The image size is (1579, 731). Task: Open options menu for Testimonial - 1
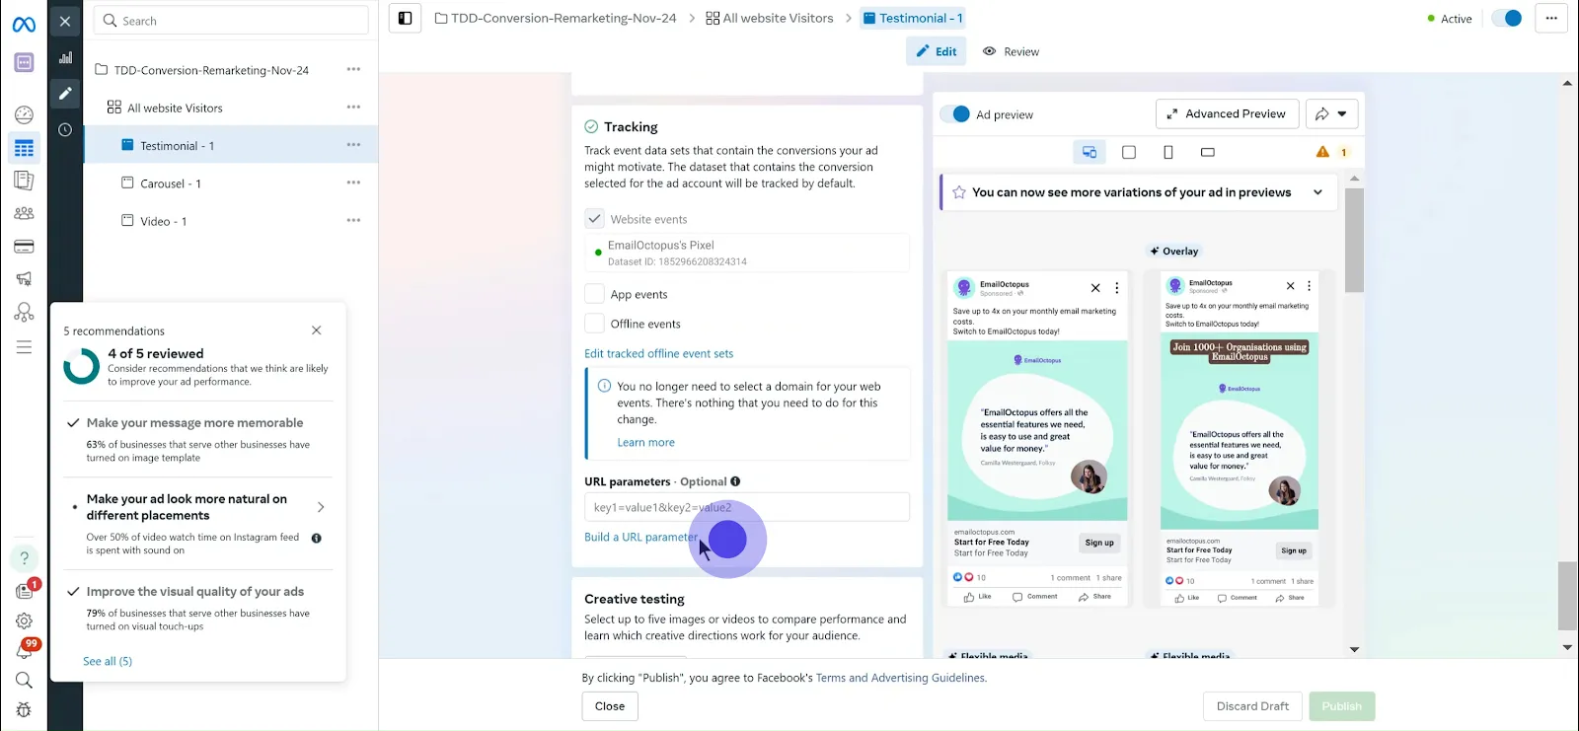pos(353,145)
